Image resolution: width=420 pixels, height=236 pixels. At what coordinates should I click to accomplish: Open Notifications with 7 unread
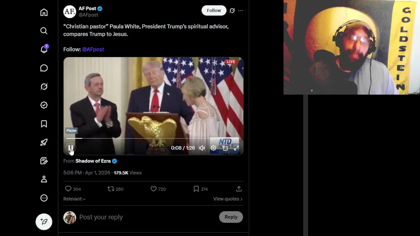coord(44,49)
